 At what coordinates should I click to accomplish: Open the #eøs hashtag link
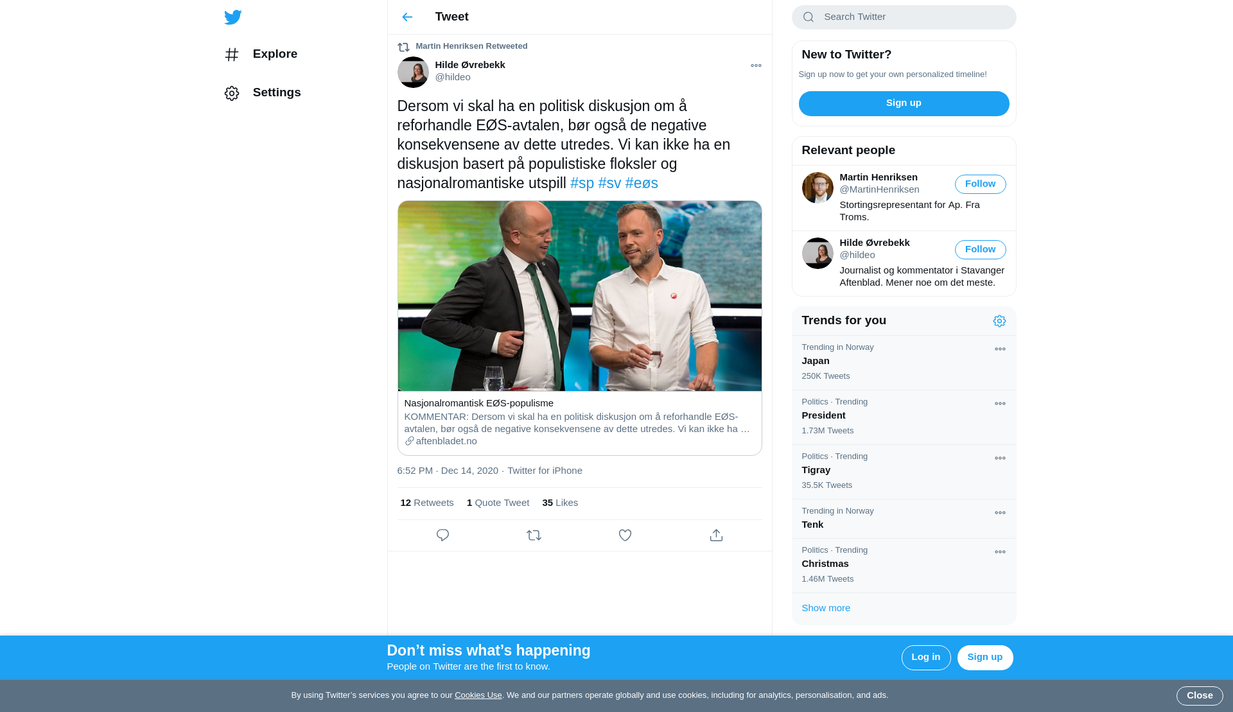click(642, 184)
